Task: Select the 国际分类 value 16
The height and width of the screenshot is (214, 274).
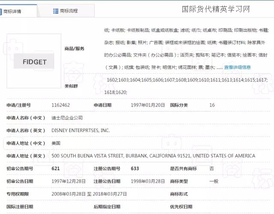Action: click(212, 105)
